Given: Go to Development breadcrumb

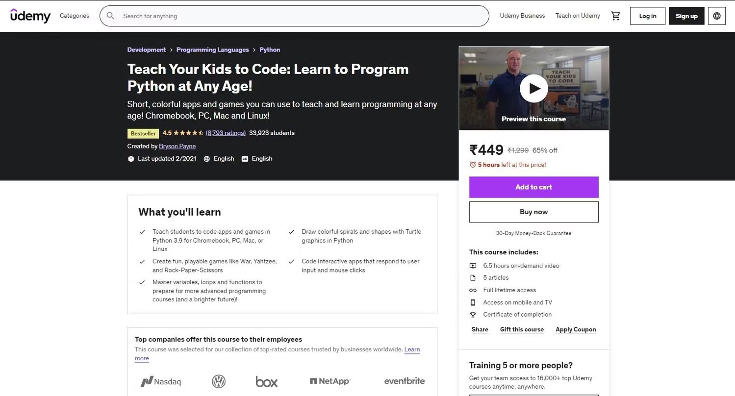Looking at the screenshot, I should 147,49.
